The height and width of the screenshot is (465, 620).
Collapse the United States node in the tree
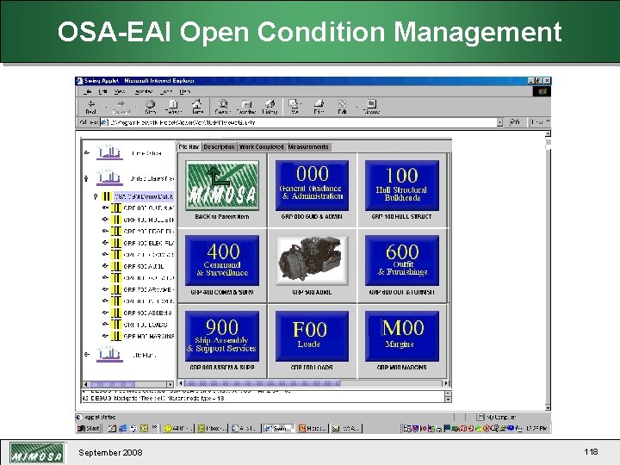point(87,178)
